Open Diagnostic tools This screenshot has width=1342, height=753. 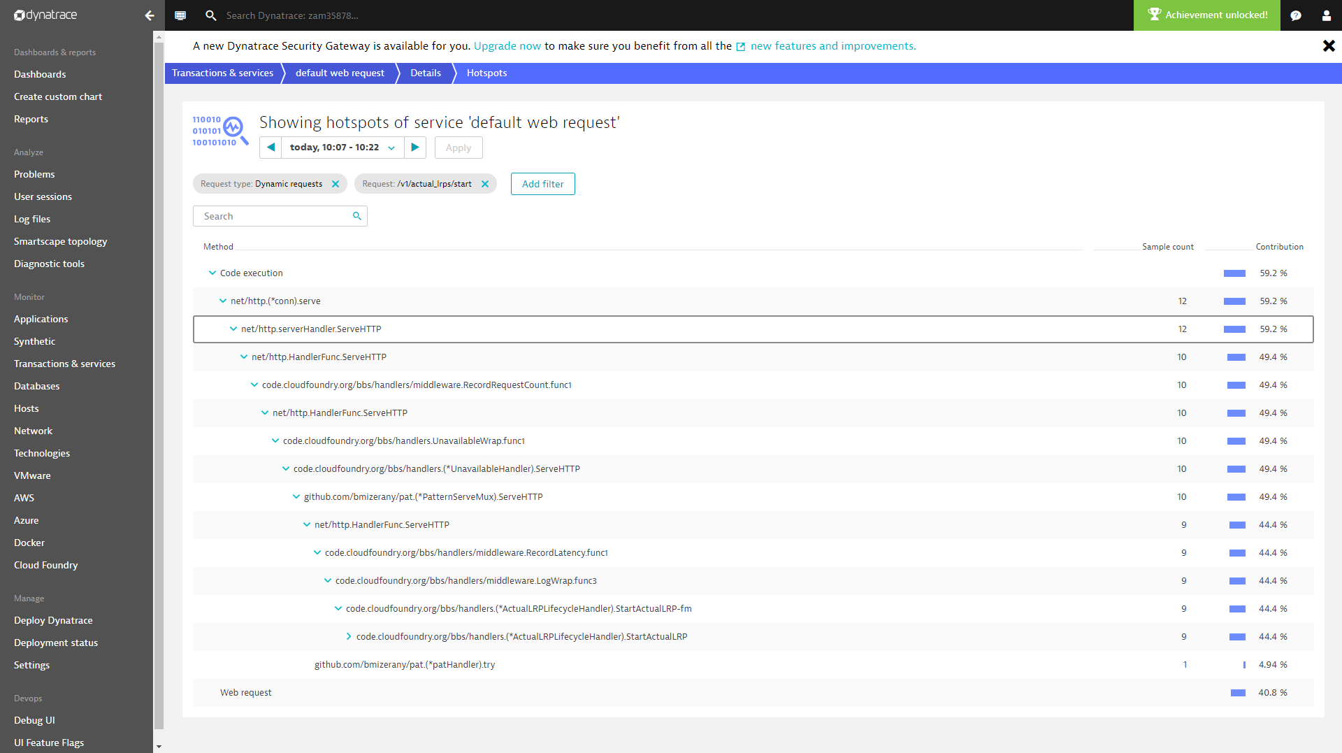coord(49,264)
